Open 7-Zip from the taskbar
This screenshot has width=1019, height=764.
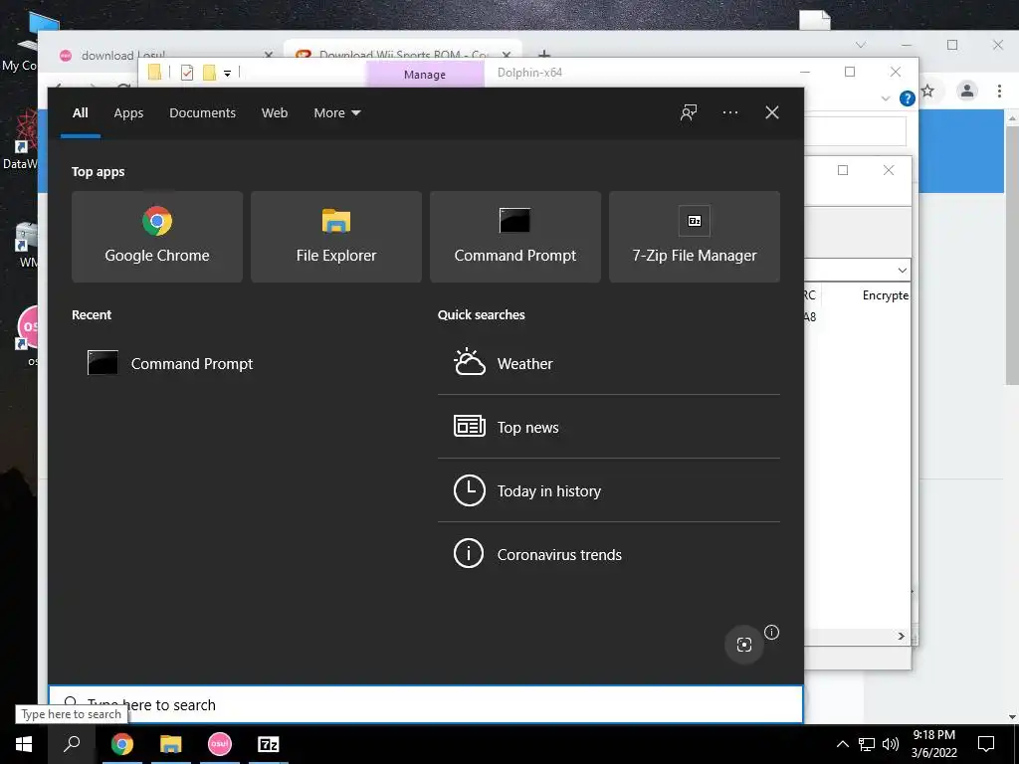pyautogui.click(x=269, y=744)
